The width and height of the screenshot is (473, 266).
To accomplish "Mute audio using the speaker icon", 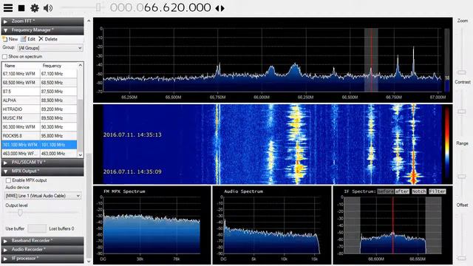I will click(48, 8).
